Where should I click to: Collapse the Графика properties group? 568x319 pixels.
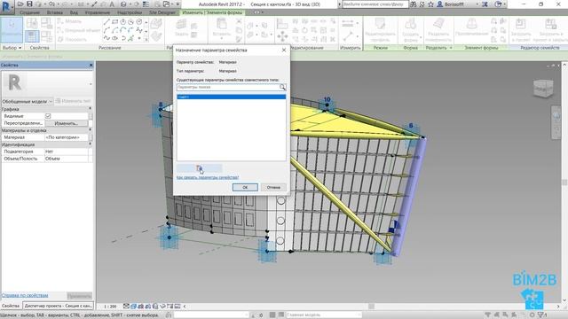coord(91,109)
